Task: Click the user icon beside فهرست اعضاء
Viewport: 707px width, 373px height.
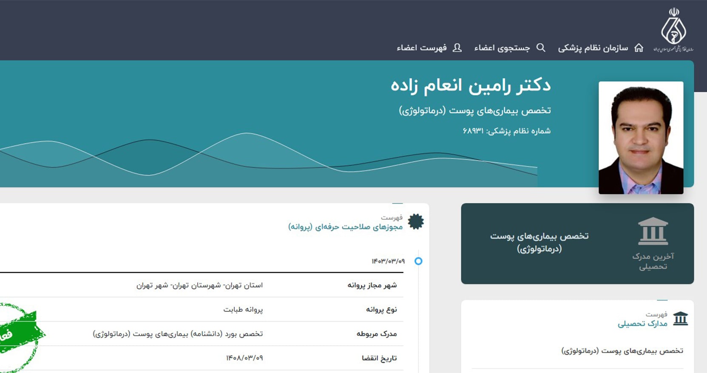Action: click(x=457, y=48)
